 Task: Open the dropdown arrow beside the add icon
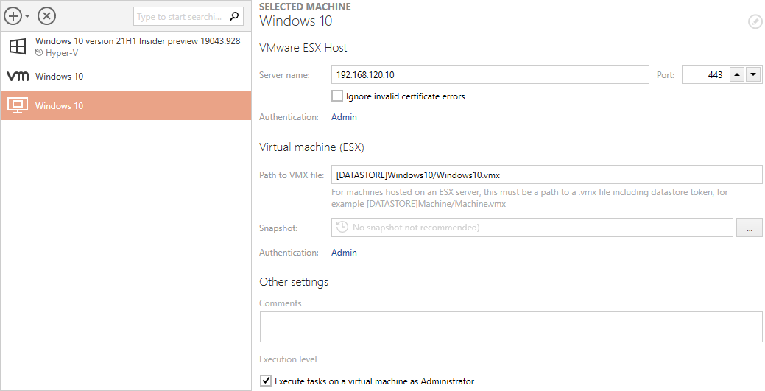click(x=27, y=17)
